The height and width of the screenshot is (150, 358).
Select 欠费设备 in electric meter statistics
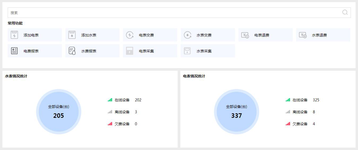coord(300,124)
